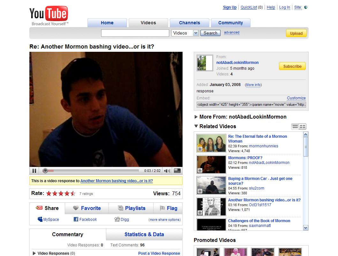This screenshot has width=338, height=256.
Task: Share the video via the Digg icon
Action: (117, 219)
